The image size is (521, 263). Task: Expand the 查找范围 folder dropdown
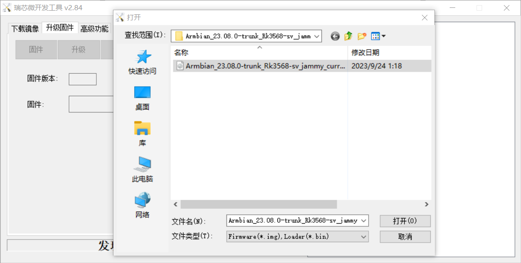pos(317,36)
